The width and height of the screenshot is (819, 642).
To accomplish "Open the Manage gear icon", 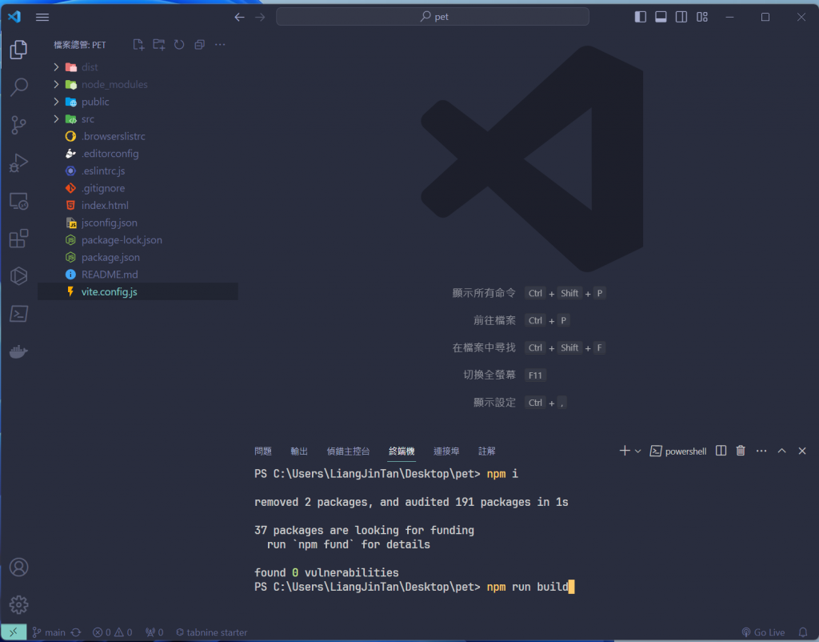I will [19, 605].
